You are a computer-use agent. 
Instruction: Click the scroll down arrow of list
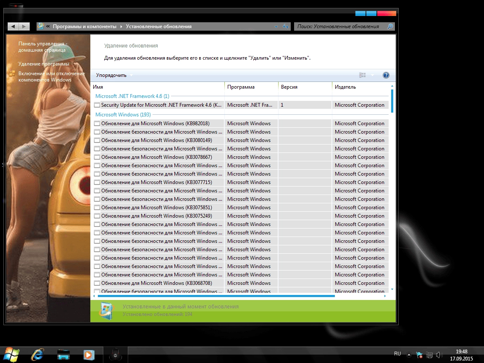coord(392,289)
